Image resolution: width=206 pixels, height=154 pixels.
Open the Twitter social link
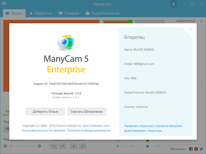201,149
